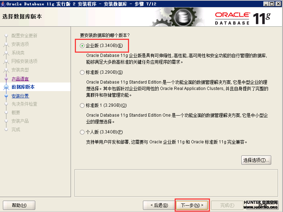Jump to the 安装位置 step link
Image resolution: width=283 pixels, height=212 pixels.
pyautogui.click(x=20, y=96)
